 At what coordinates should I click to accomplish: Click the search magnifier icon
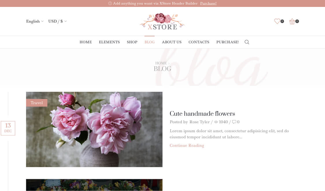(247, 42)
